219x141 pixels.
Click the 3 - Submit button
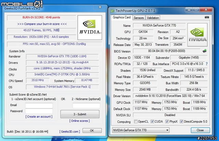(80, 114)
